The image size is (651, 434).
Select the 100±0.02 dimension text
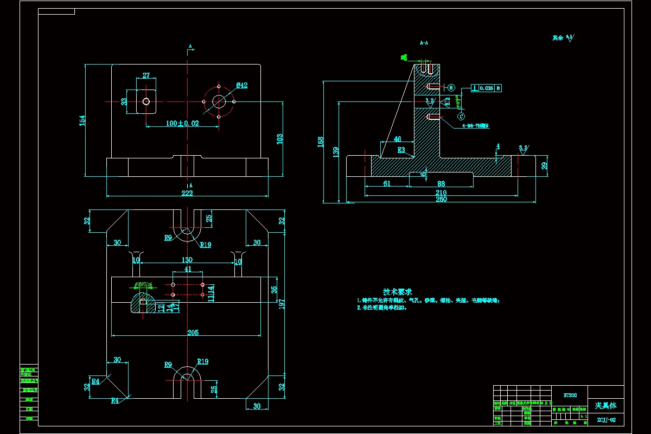pyautogui.click(x=182, y=123)
